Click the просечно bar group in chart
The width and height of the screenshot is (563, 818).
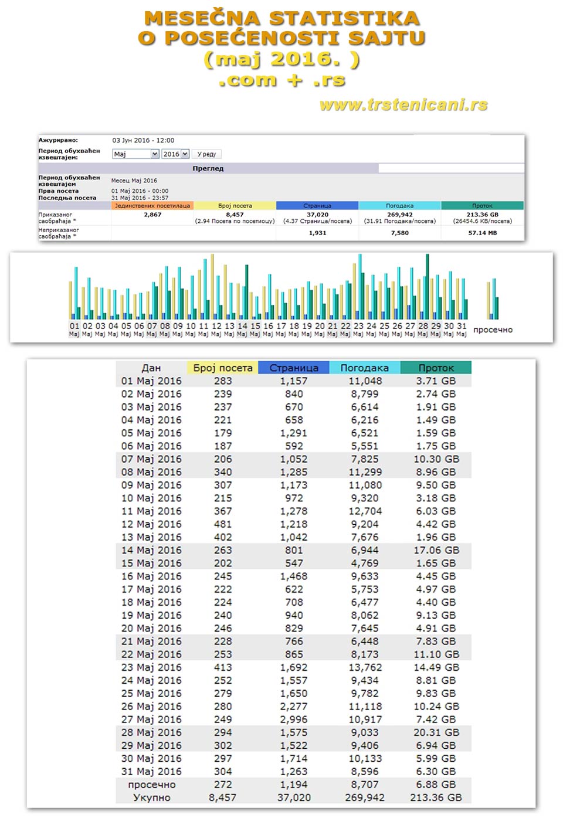[493, 299]
